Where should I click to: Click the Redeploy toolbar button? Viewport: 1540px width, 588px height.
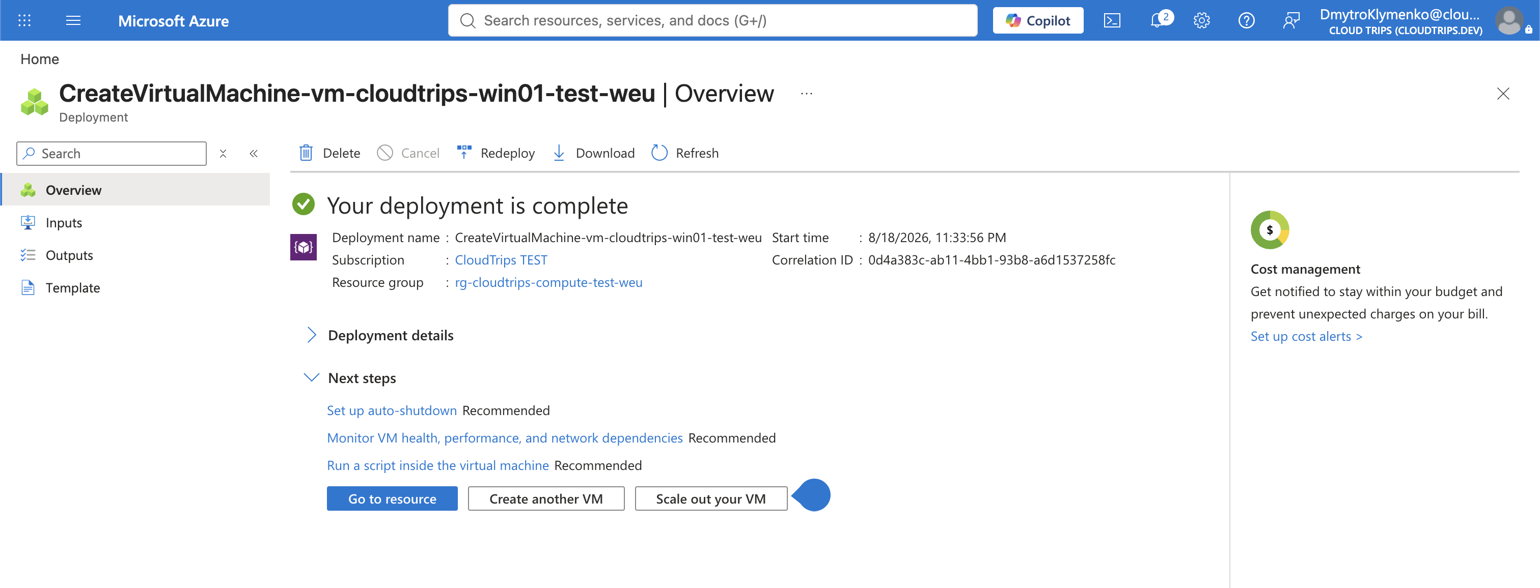pyautogui.click(x=496, y=153)
